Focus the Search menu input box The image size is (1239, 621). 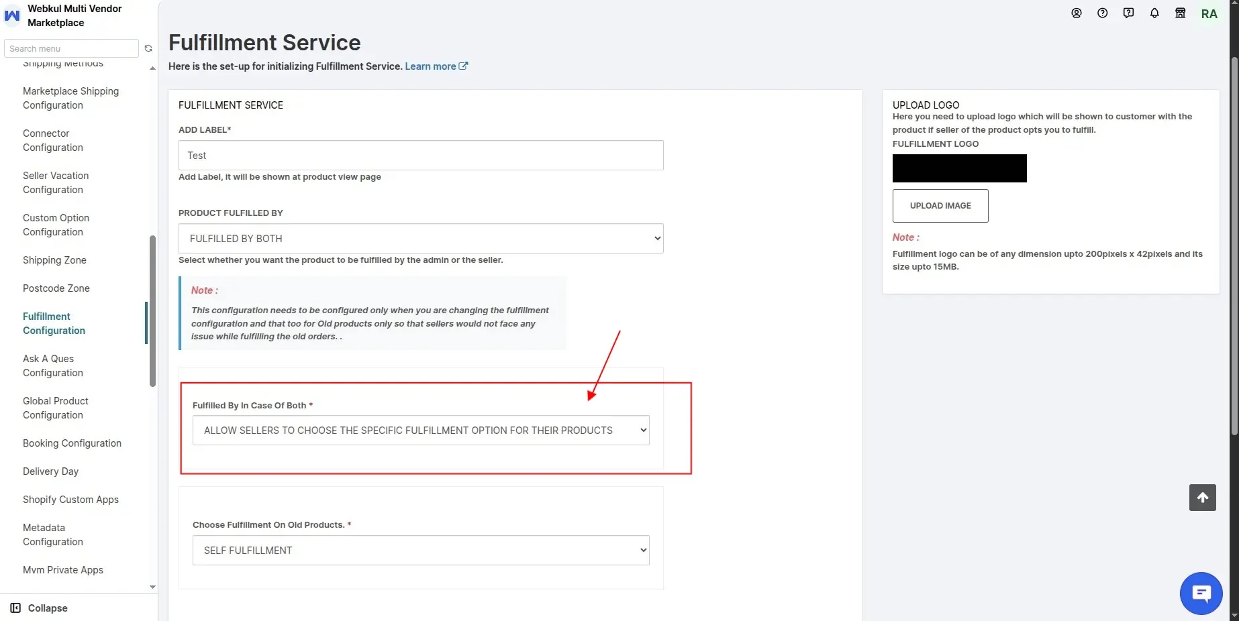pyautogui.click(x=71, y=48)
